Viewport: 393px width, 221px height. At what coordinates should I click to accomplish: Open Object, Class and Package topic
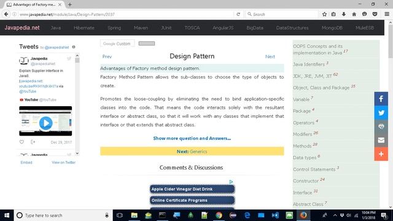pos(321,87)
